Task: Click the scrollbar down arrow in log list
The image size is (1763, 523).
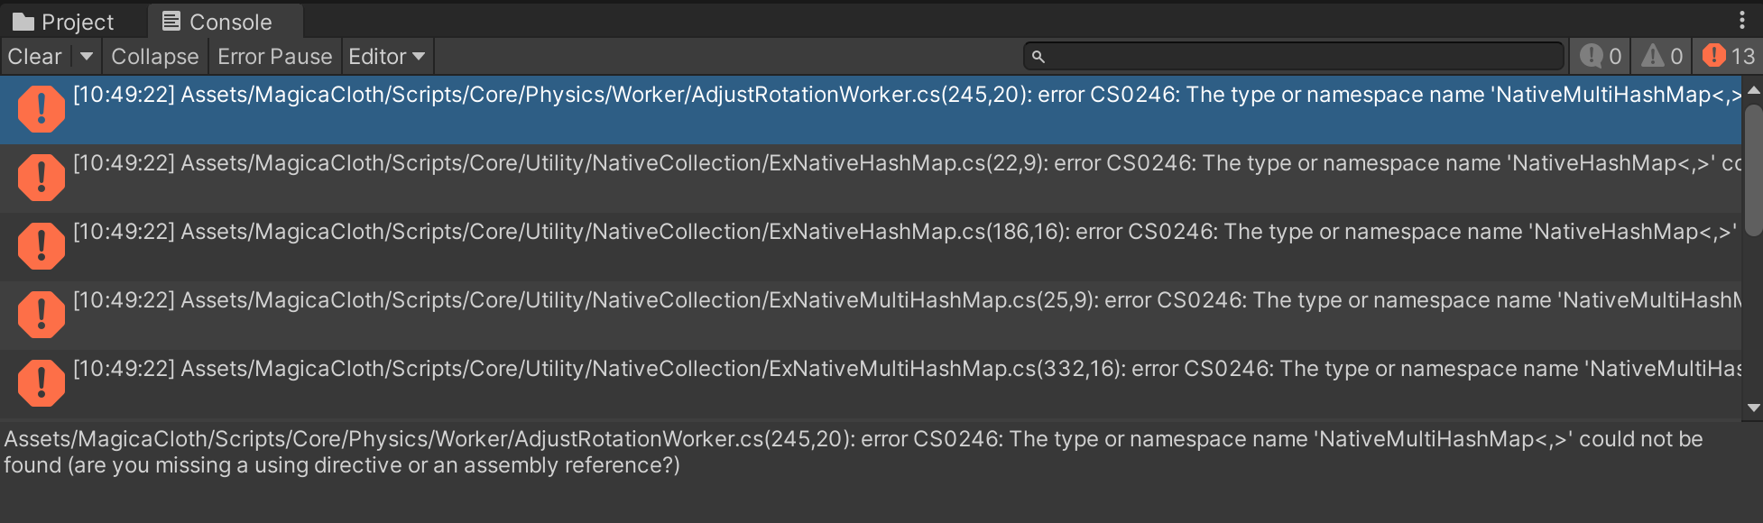Action: [x=1753, y=408]
